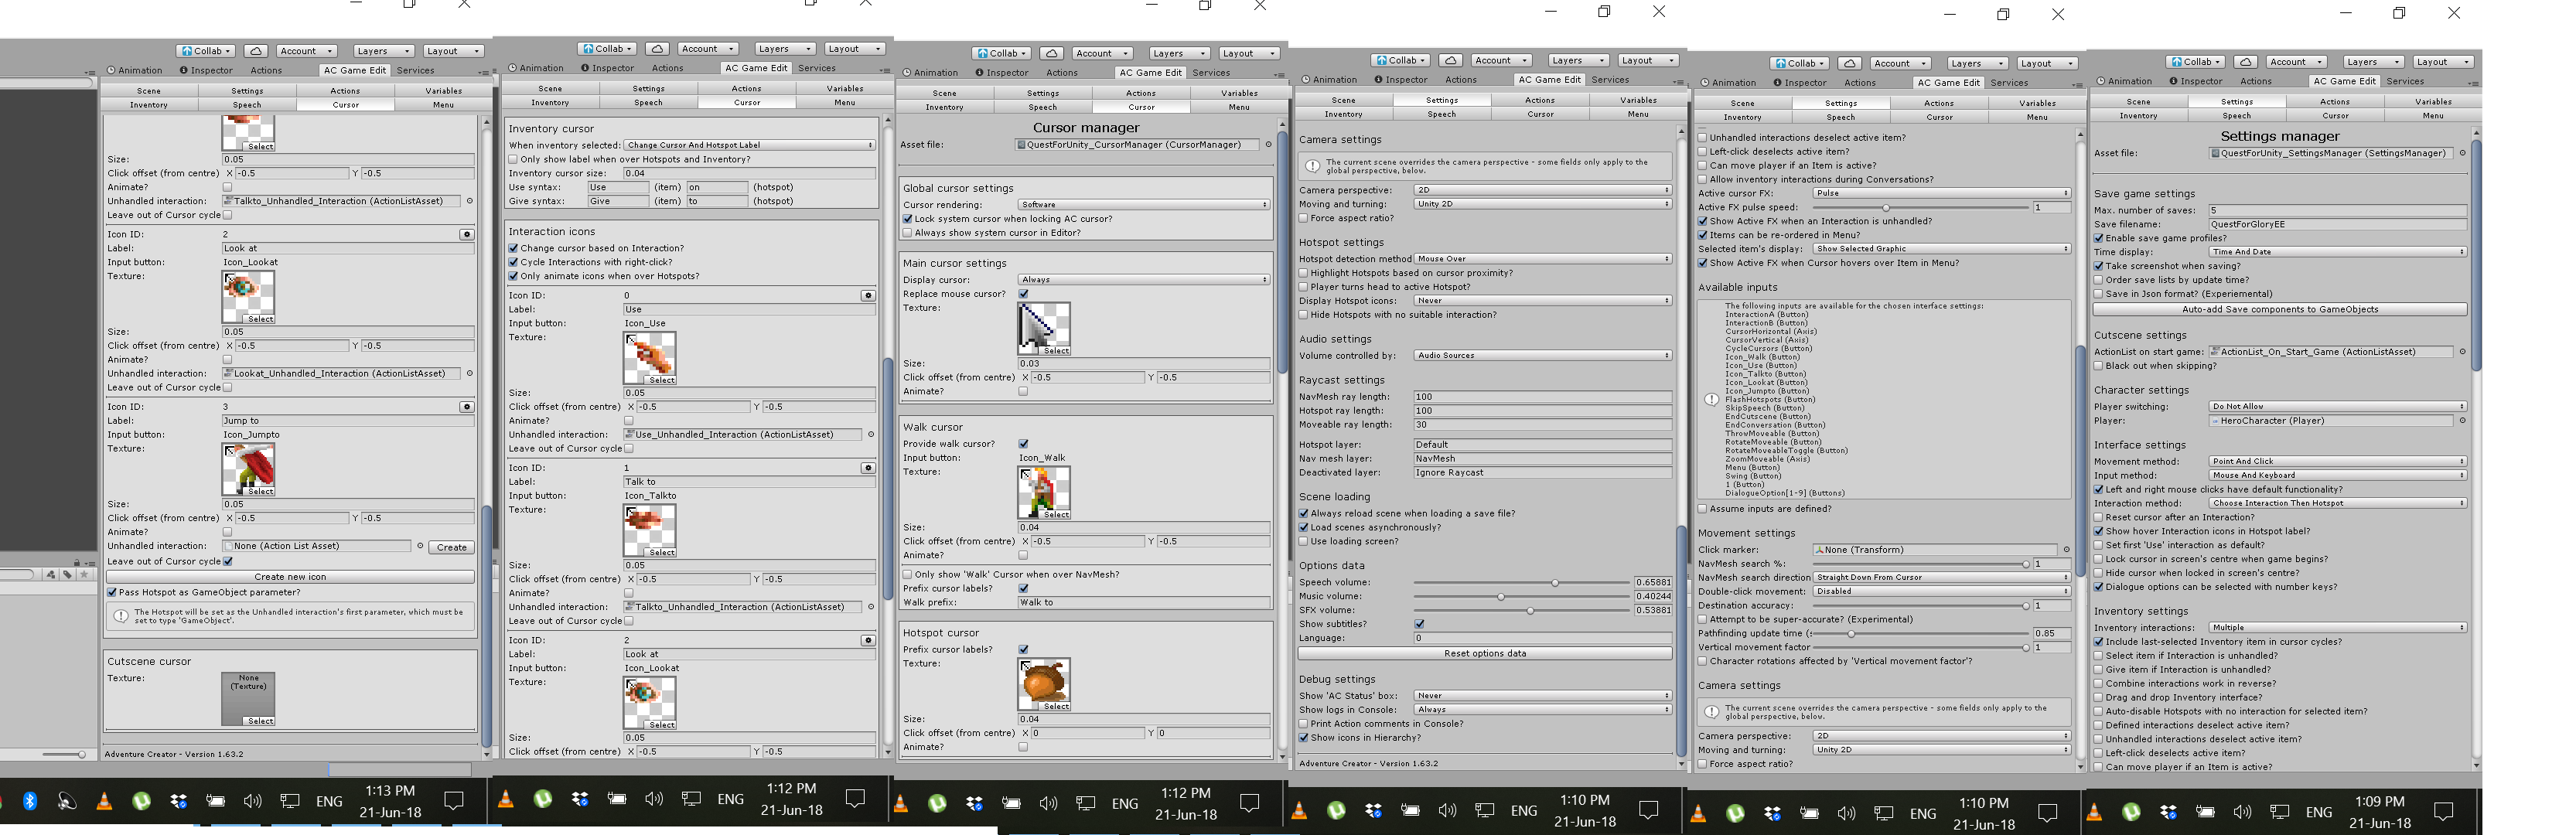Open the Variables tab in Cursor manager window
2576x835 pixels.
1238,93
